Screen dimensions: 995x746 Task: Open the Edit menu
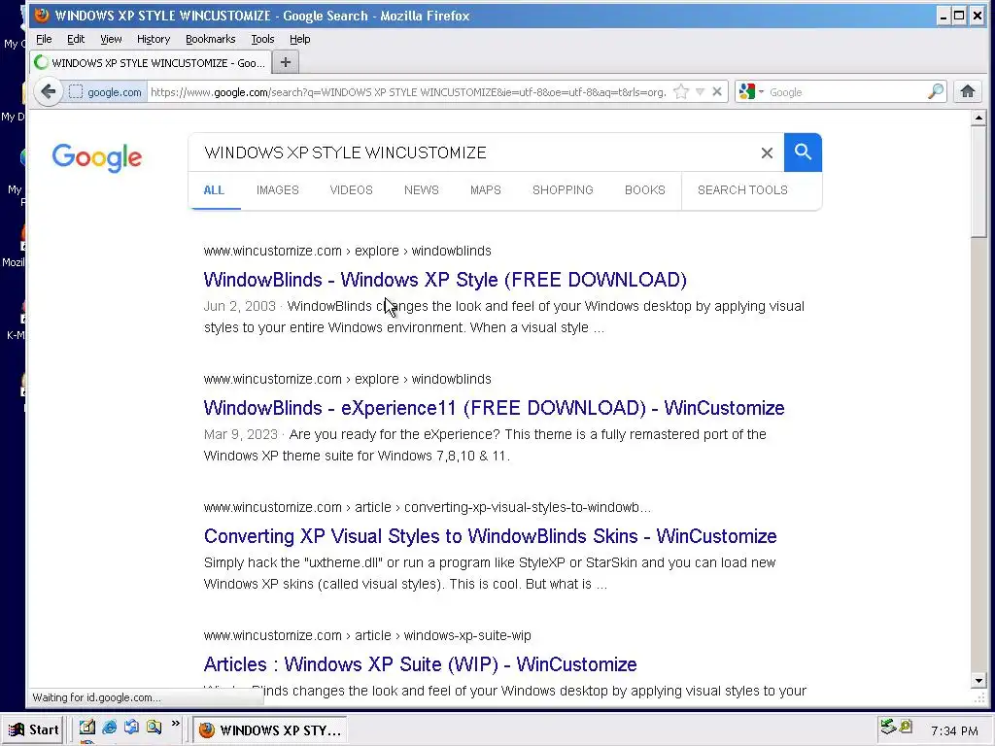76,39
